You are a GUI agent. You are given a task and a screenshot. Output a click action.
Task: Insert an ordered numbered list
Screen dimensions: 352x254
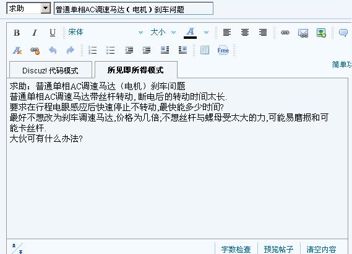click(92, 51)
